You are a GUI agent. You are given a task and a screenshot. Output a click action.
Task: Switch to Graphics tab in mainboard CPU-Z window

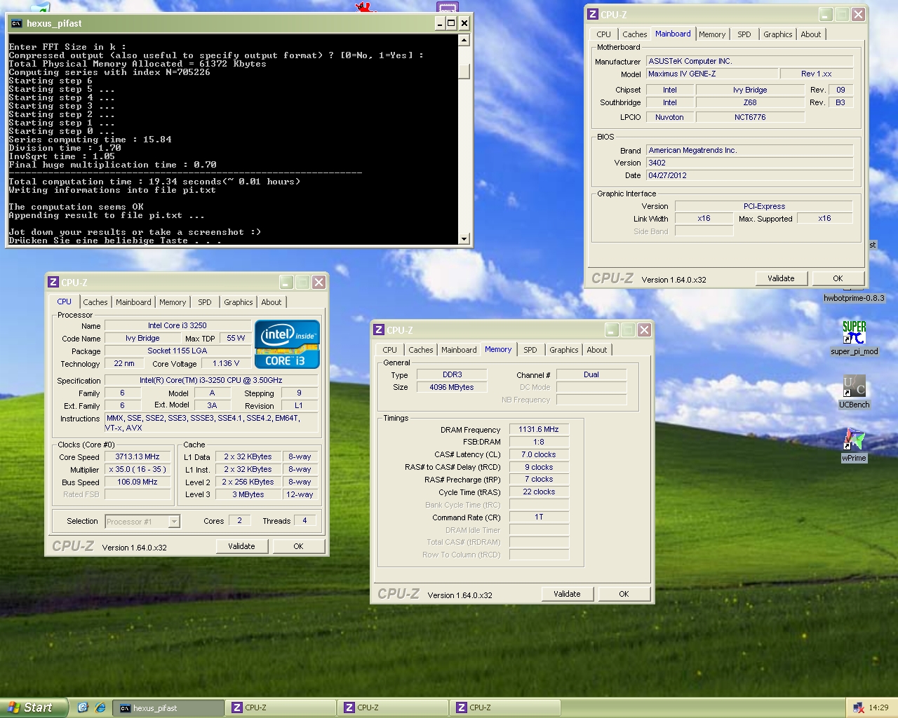click(778, 34)
